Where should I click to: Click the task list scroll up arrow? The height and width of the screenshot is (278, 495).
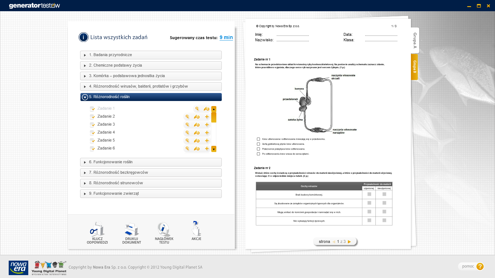coord(214,109)
